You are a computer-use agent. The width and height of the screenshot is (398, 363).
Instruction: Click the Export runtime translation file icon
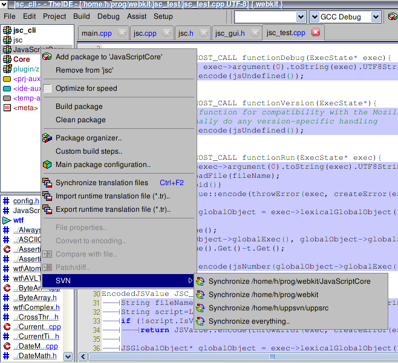(47, 209)
